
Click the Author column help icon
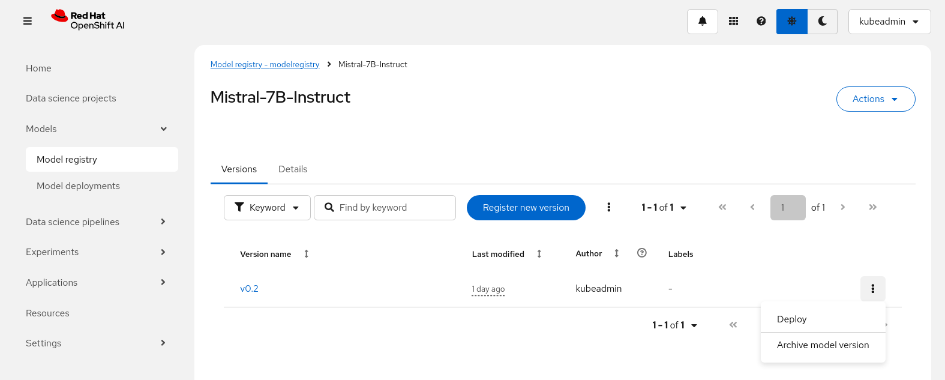click(642, 253)
